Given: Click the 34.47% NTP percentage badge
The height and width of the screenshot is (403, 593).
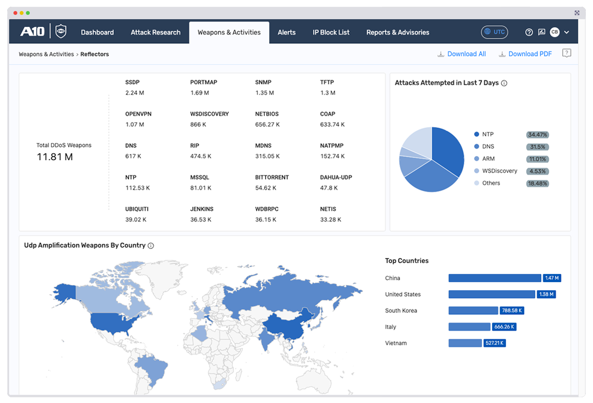Looking at the screenshot, I should (538, 135).
